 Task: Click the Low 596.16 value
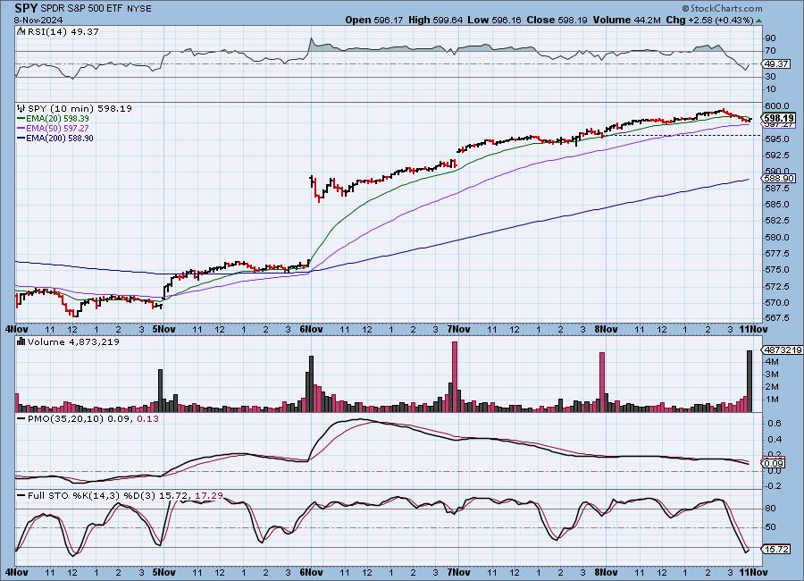(x=494, y=20)
